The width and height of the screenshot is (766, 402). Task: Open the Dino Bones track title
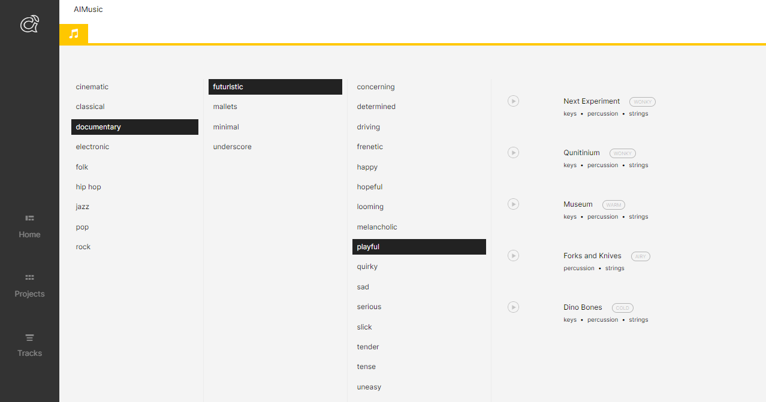point(583,307)
